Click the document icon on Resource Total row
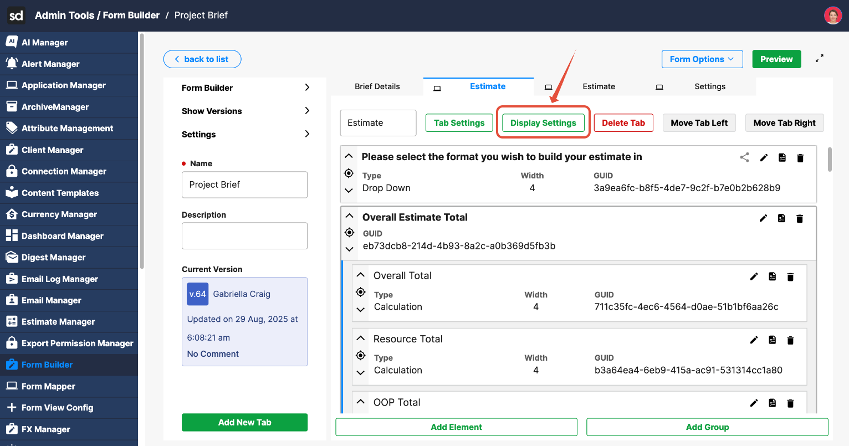 pos(772,340)
